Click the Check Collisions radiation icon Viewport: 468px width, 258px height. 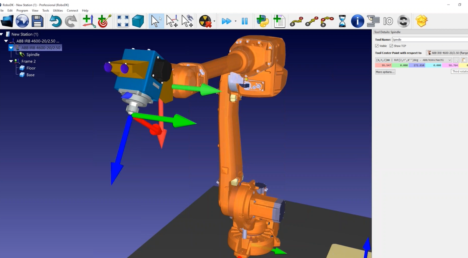205,21
